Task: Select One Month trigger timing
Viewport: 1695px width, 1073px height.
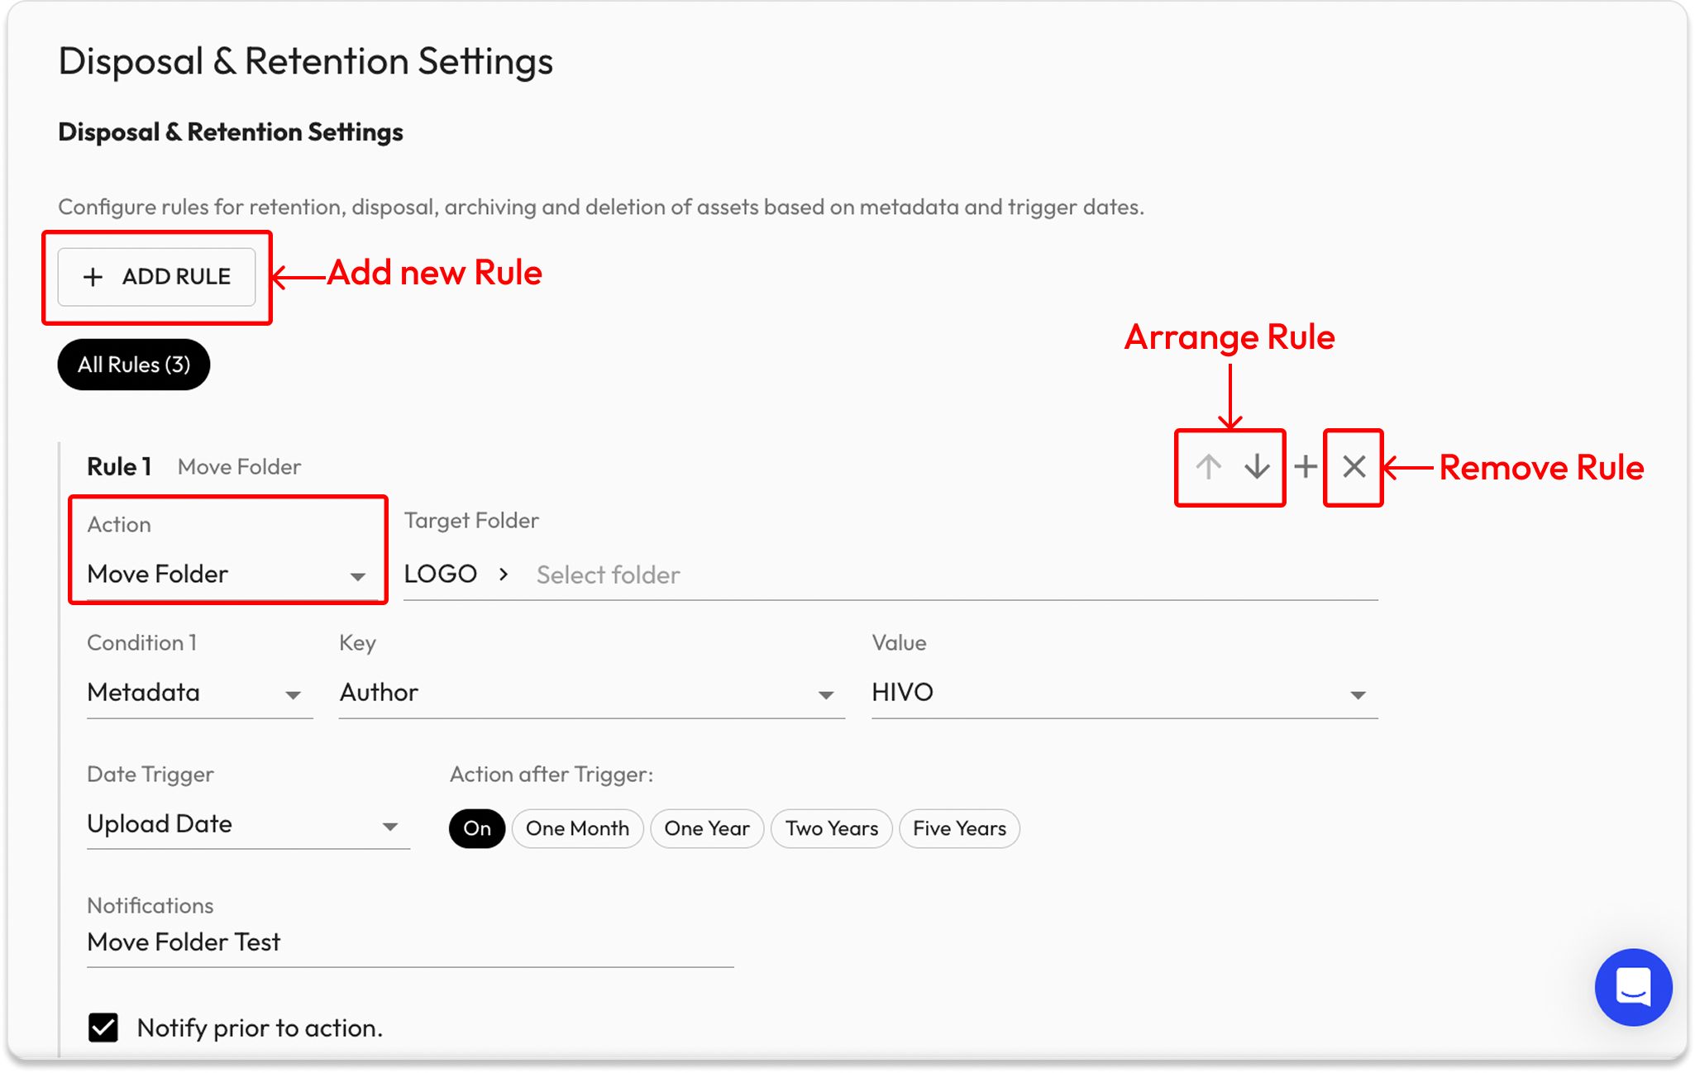Action: [x=577, y=828]
